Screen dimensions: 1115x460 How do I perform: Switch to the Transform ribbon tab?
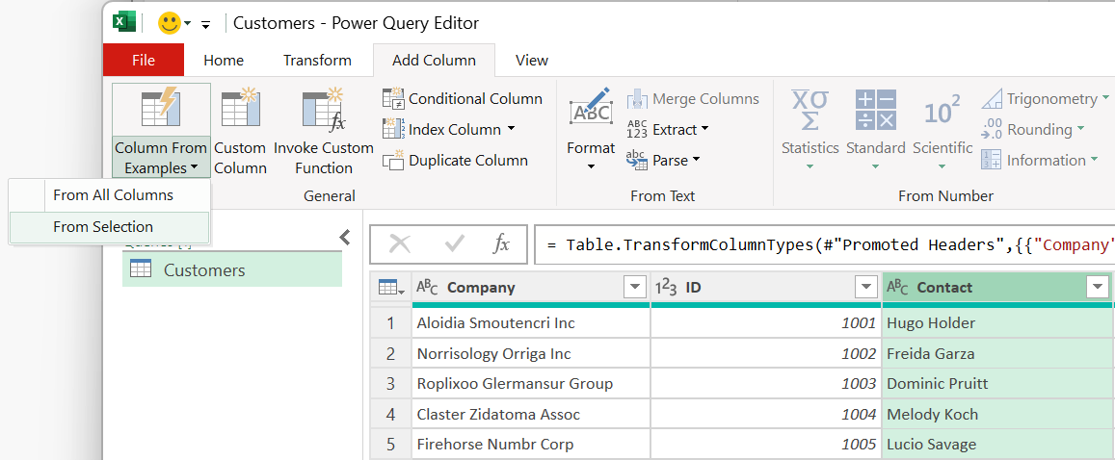pyautogui.click(x=317, y=61)
